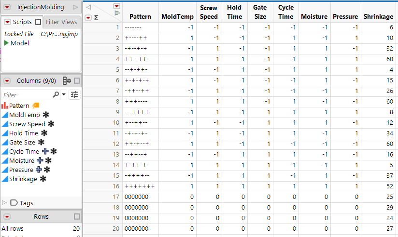This screenshot has height=237, width=398.
Task: Select the Hold Time column header
Action: 234,12
